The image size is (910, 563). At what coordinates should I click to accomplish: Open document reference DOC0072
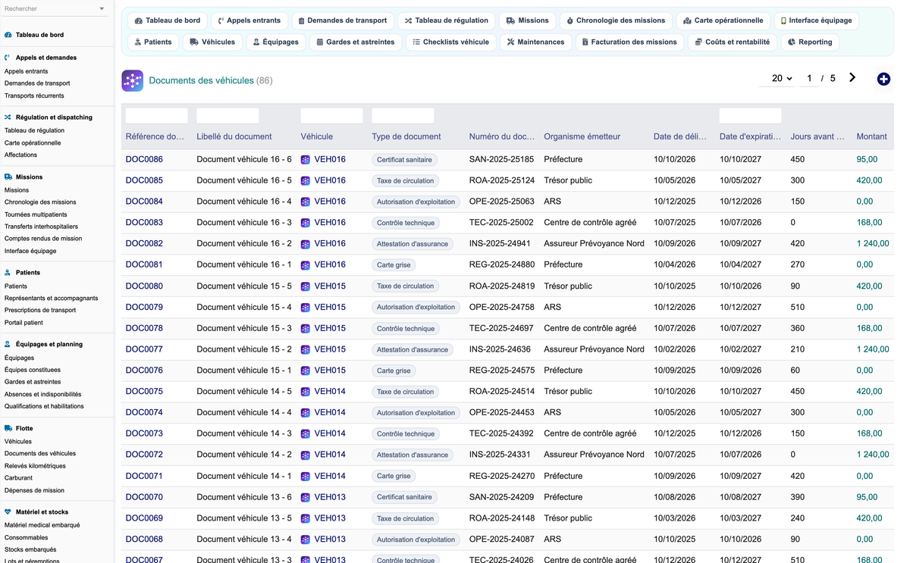[144, 455]
